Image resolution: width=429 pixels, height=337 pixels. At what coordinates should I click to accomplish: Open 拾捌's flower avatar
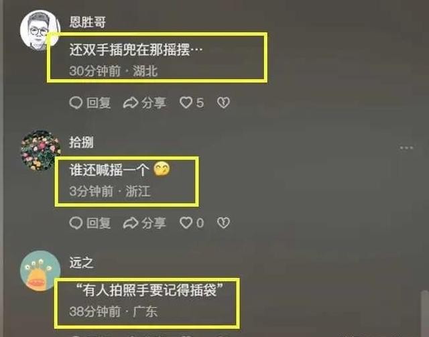(40, 151)
